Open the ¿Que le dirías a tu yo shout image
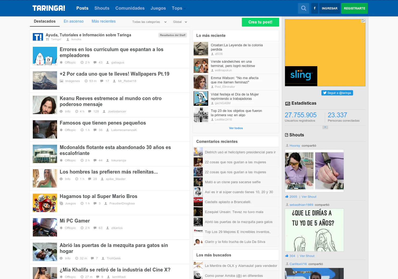The height and width of the screenshot is (279, 398). coord(314,230)
